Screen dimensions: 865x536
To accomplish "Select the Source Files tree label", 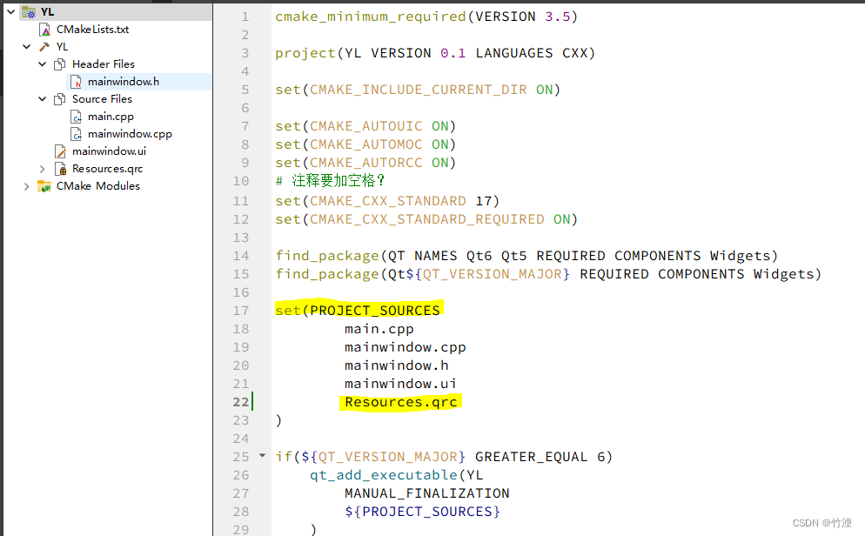I will 102,98.
